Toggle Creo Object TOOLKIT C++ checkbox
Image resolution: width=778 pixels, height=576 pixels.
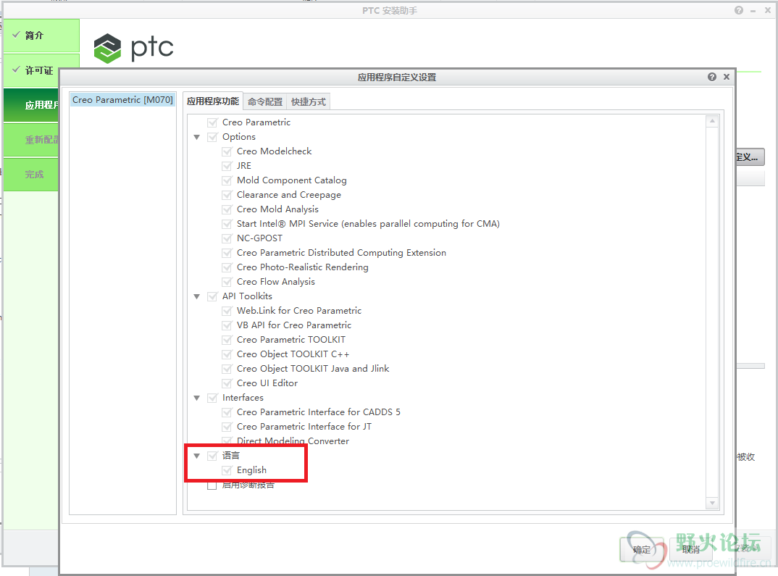(x=227, y=354)
